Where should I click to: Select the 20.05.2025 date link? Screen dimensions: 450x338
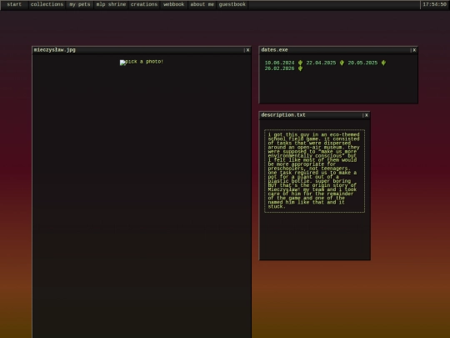362,63
